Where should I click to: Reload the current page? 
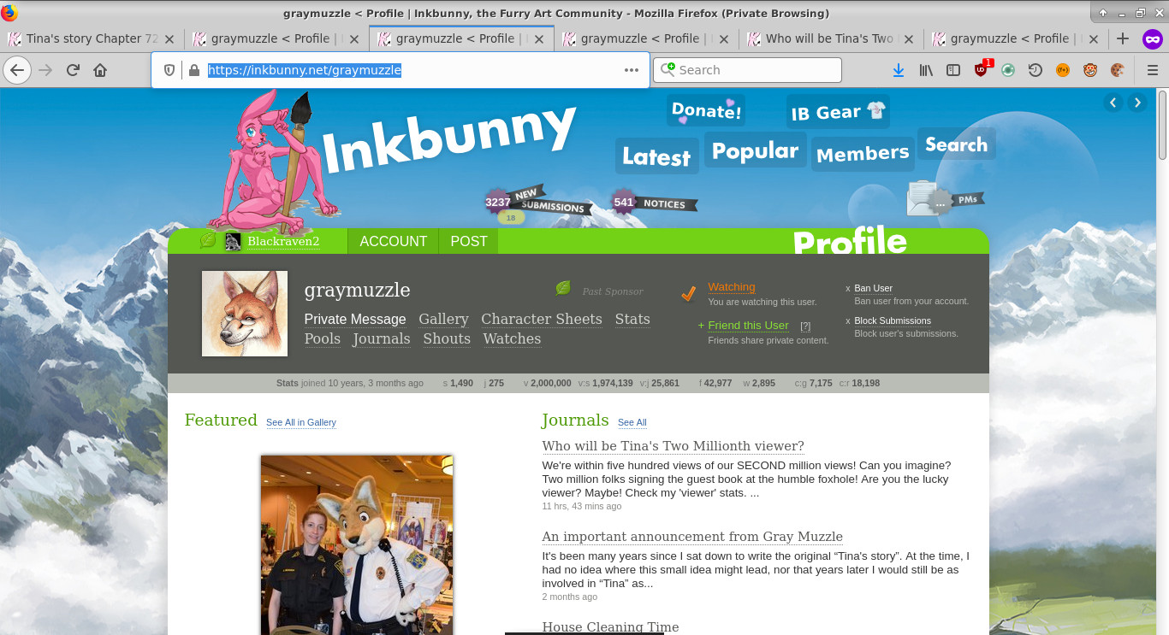point(73,70)
